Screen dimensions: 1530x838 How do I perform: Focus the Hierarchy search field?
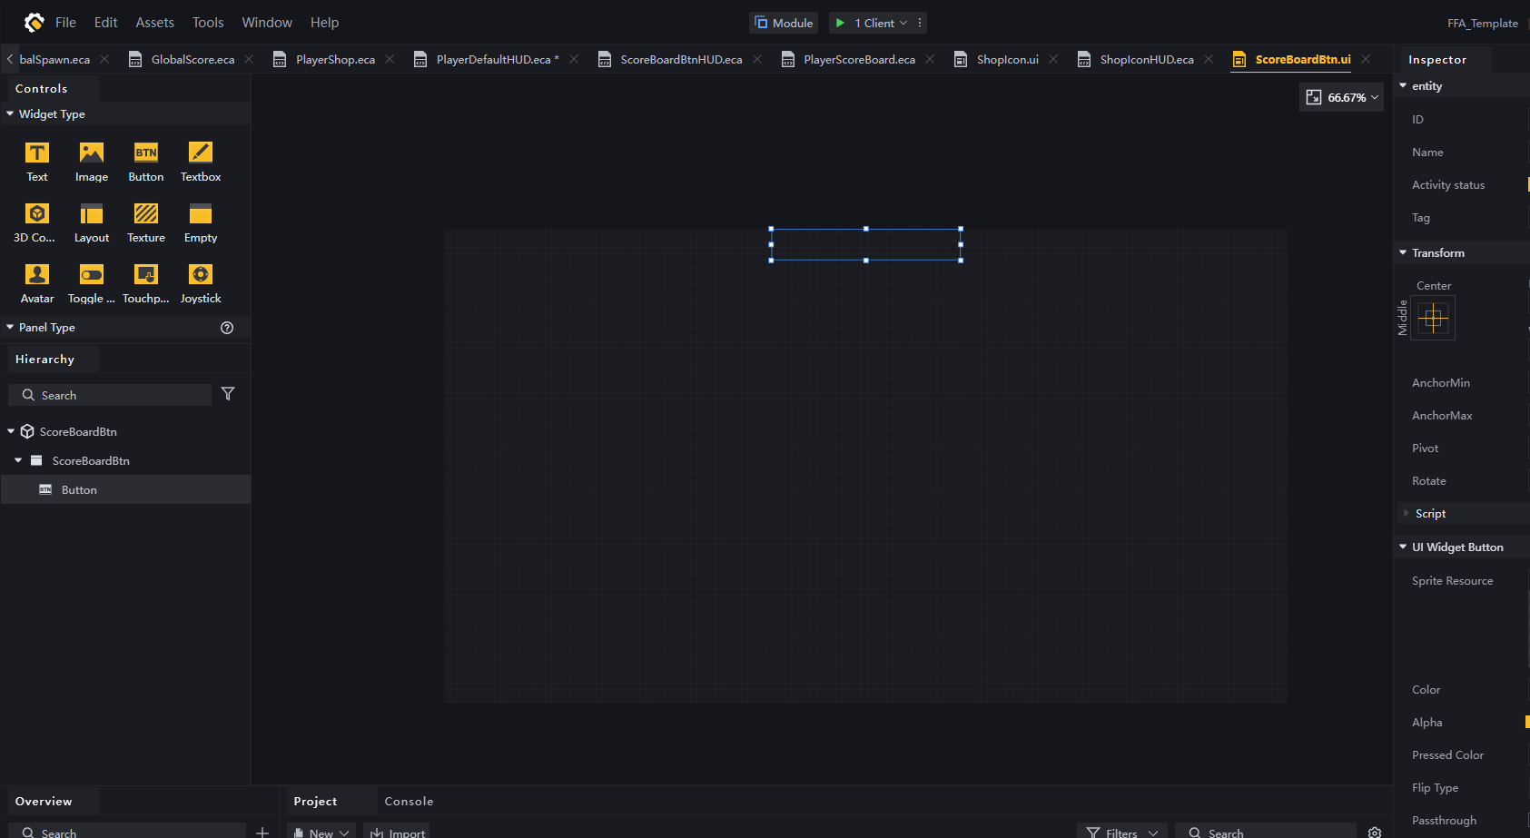110,395
